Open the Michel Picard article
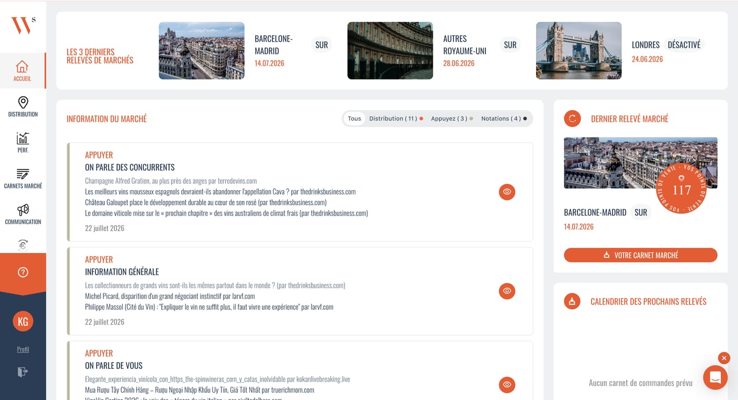738x400 pixels. [170, 296]
